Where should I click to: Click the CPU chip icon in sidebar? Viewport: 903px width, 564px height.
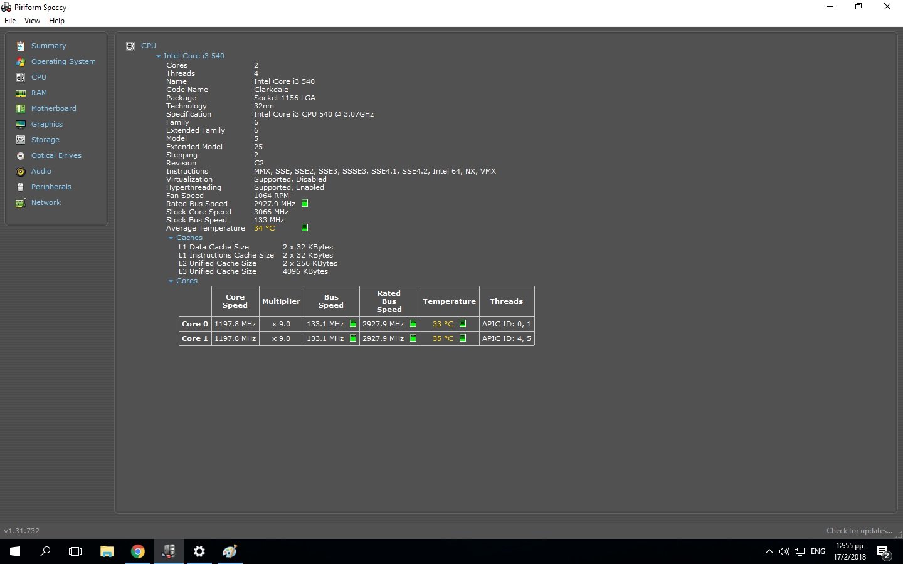pyautogui.click(x=21, y=77)
